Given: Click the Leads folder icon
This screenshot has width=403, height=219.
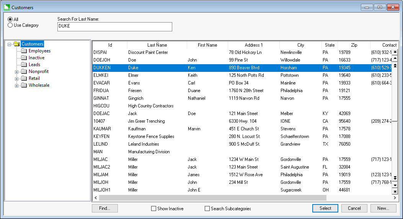Looking at the screenshot, I should pyautogui.click(x=24, y=65).
